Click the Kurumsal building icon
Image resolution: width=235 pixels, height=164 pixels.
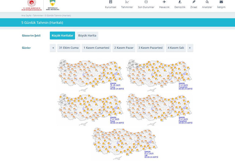pos(110,2)
